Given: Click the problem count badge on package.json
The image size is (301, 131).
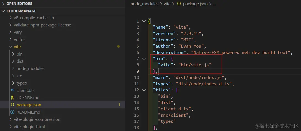Looking at the screenshot, I should tap(119, 105).
